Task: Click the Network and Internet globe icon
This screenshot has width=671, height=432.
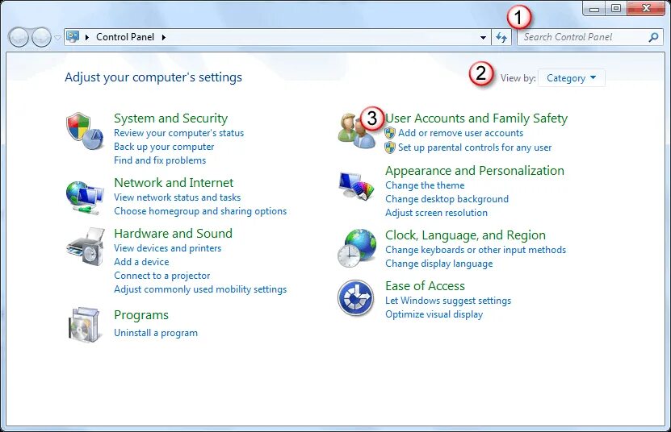Action: coord(85,197)
